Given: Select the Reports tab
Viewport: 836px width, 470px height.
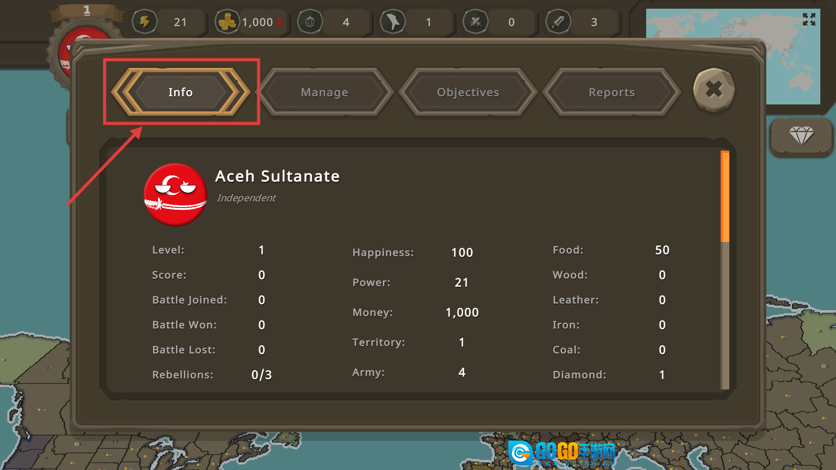Looking at the screenshot, I should (x=612, y=92).
